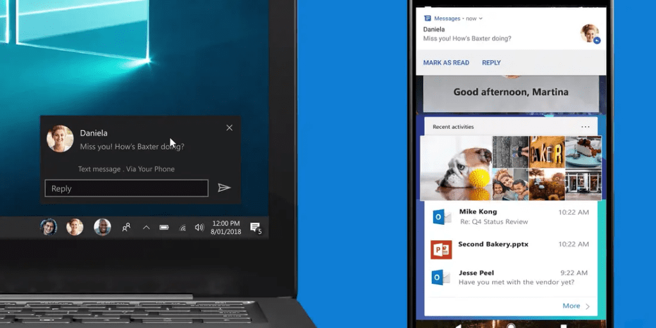Click the Outlook icon beside Jesse Peel

coord(441,277)
